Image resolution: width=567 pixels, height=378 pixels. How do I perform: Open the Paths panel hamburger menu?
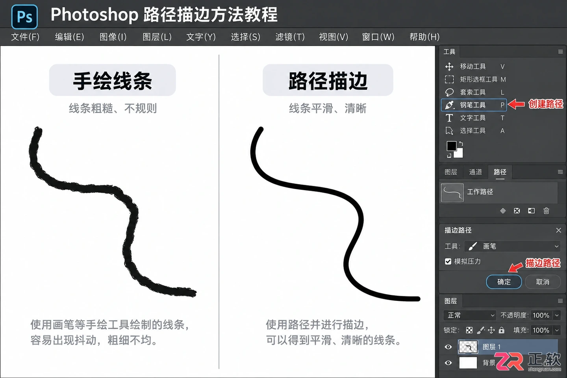coord(560,172)
